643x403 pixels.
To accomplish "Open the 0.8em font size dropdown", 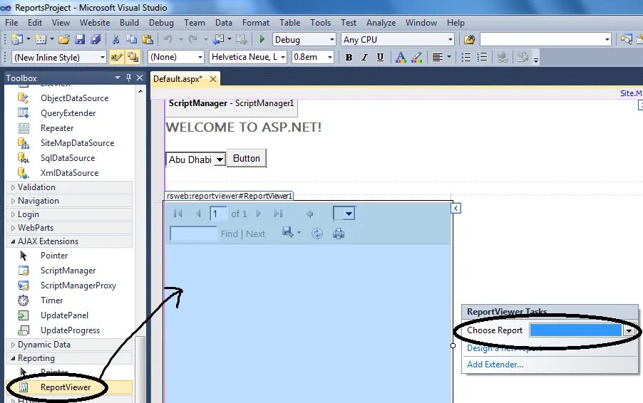I will pyautogui.click(x=330, y=58).
